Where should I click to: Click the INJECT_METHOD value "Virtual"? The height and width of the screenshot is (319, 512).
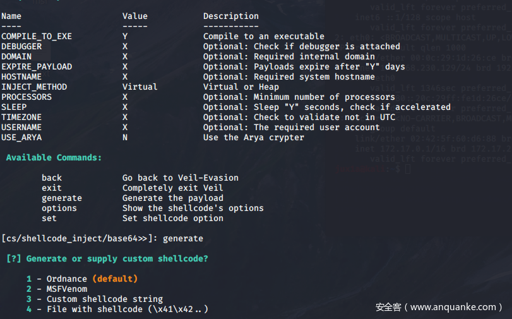pos(140,87)
